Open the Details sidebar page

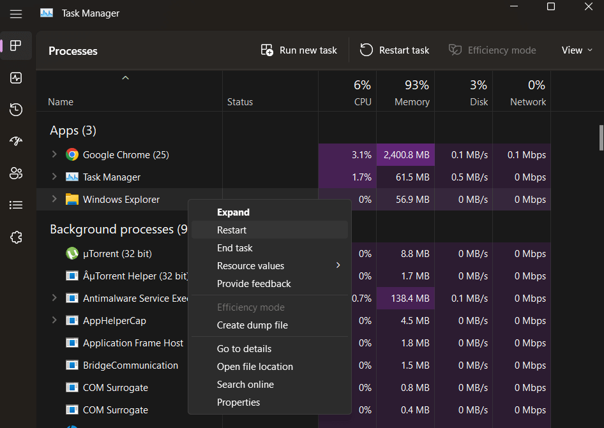point(16,205)
